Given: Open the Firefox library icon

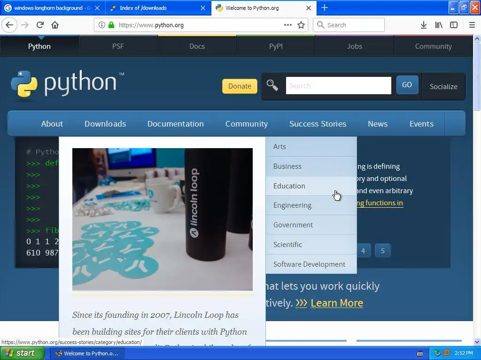Looking at the screenshot, I should [x=439, y=25].
